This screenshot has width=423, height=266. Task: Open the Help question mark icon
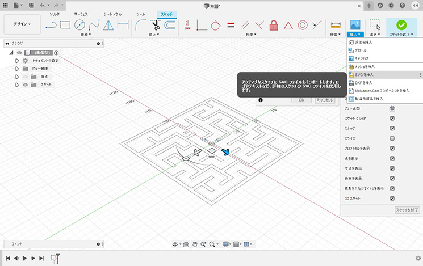click(x=402, y=6)
